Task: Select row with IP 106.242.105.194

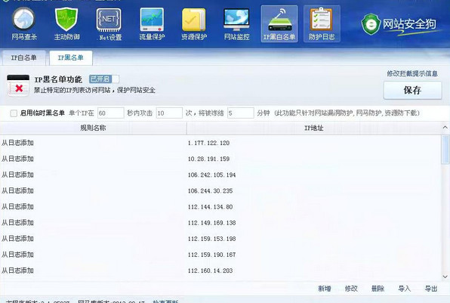Action: tap(220, 175)
